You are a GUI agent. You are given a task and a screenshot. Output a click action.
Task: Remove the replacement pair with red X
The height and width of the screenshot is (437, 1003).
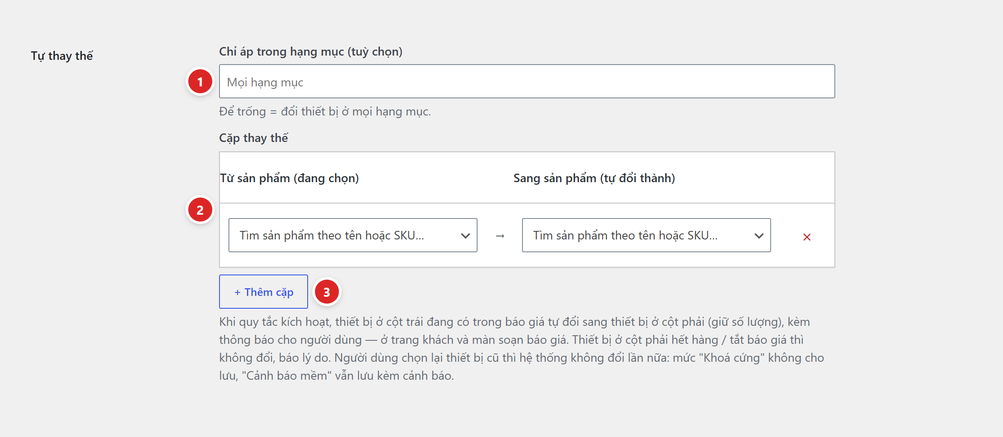807,237
